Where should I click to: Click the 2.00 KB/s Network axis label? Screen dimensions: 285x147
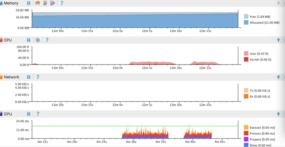tap(22, 95)
